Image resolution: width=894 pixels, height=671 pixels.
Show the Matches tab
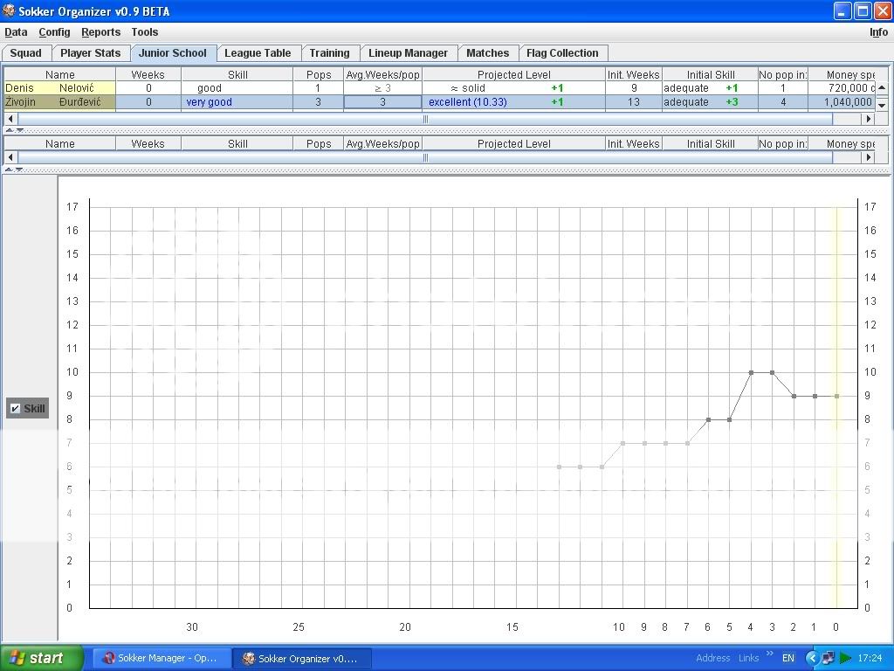click(487, 53)
